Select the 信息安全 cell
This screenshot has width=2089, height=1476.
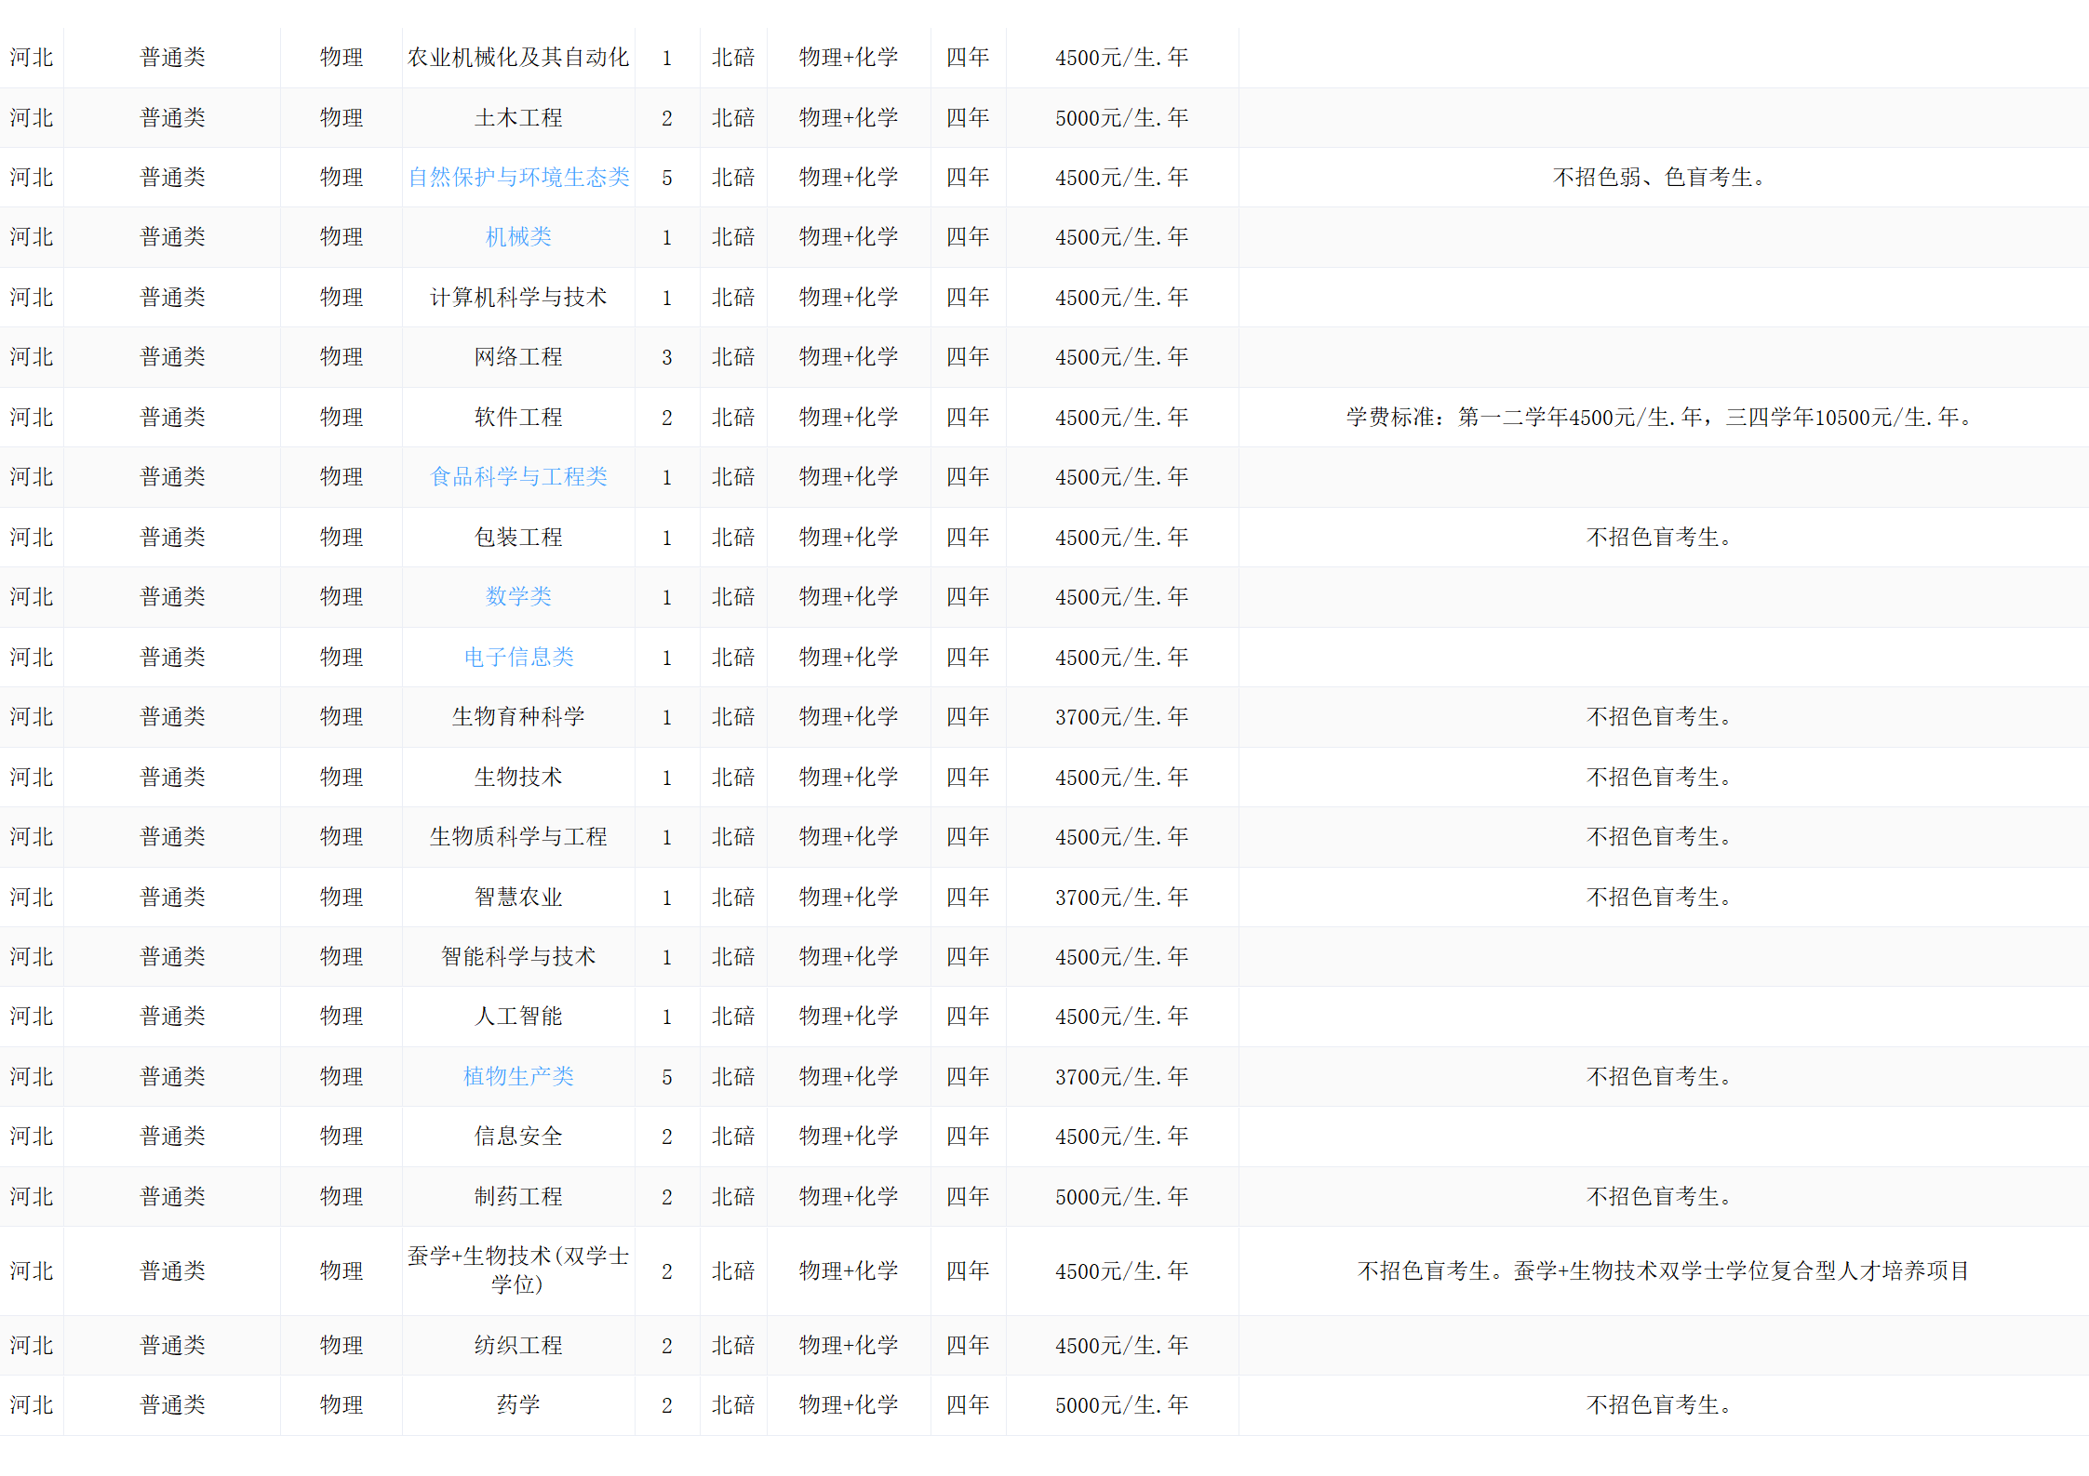pos(518,1137)
